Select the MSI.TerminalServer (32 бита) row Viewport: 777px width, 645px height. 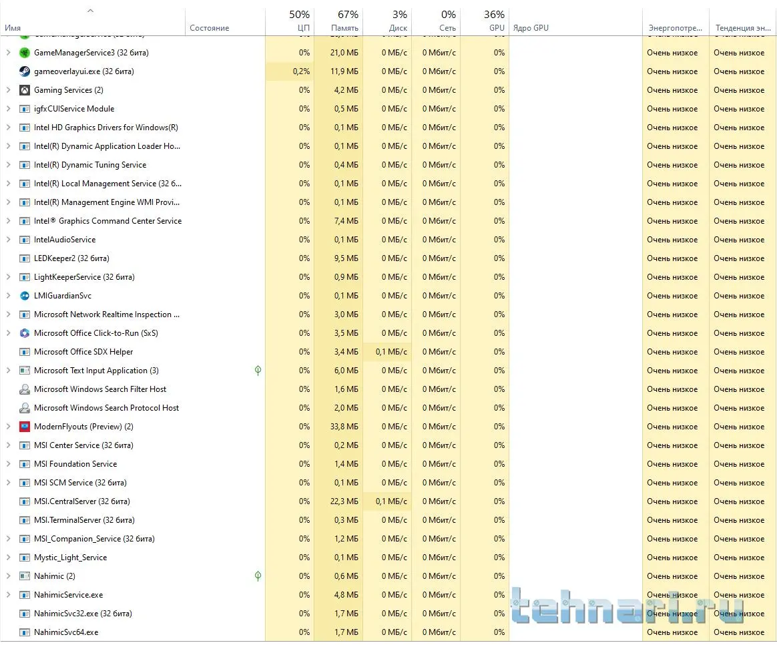388,520
